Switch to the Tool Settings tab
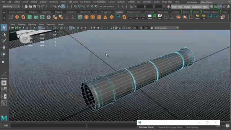The height and width of the screenshot is (130, 231). [x=192, y=127]
